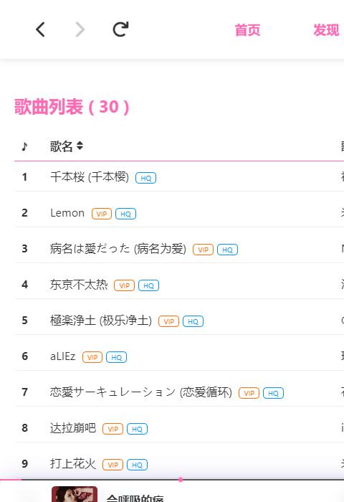Click the HQ badge beside aLIEz
Screen dimensions: 344x502
pos(117,357)
